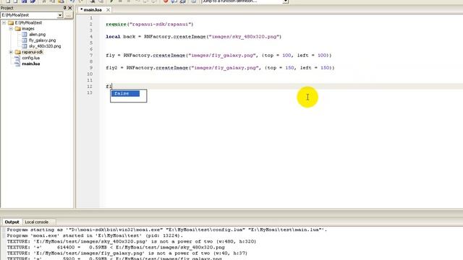Select the images folder
Screen dimensions: 463x260
(28, 29)
